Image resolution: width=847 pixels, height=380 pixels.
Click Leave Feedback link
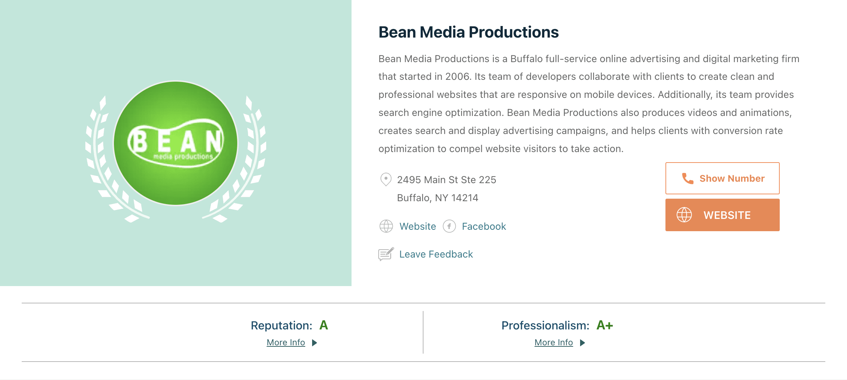point(436,254)
